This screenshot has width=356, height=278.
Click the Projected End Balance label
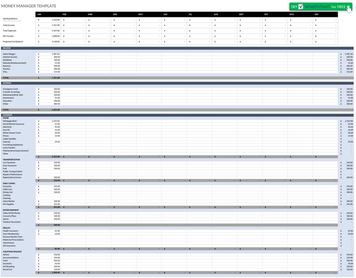click(13, 42)
